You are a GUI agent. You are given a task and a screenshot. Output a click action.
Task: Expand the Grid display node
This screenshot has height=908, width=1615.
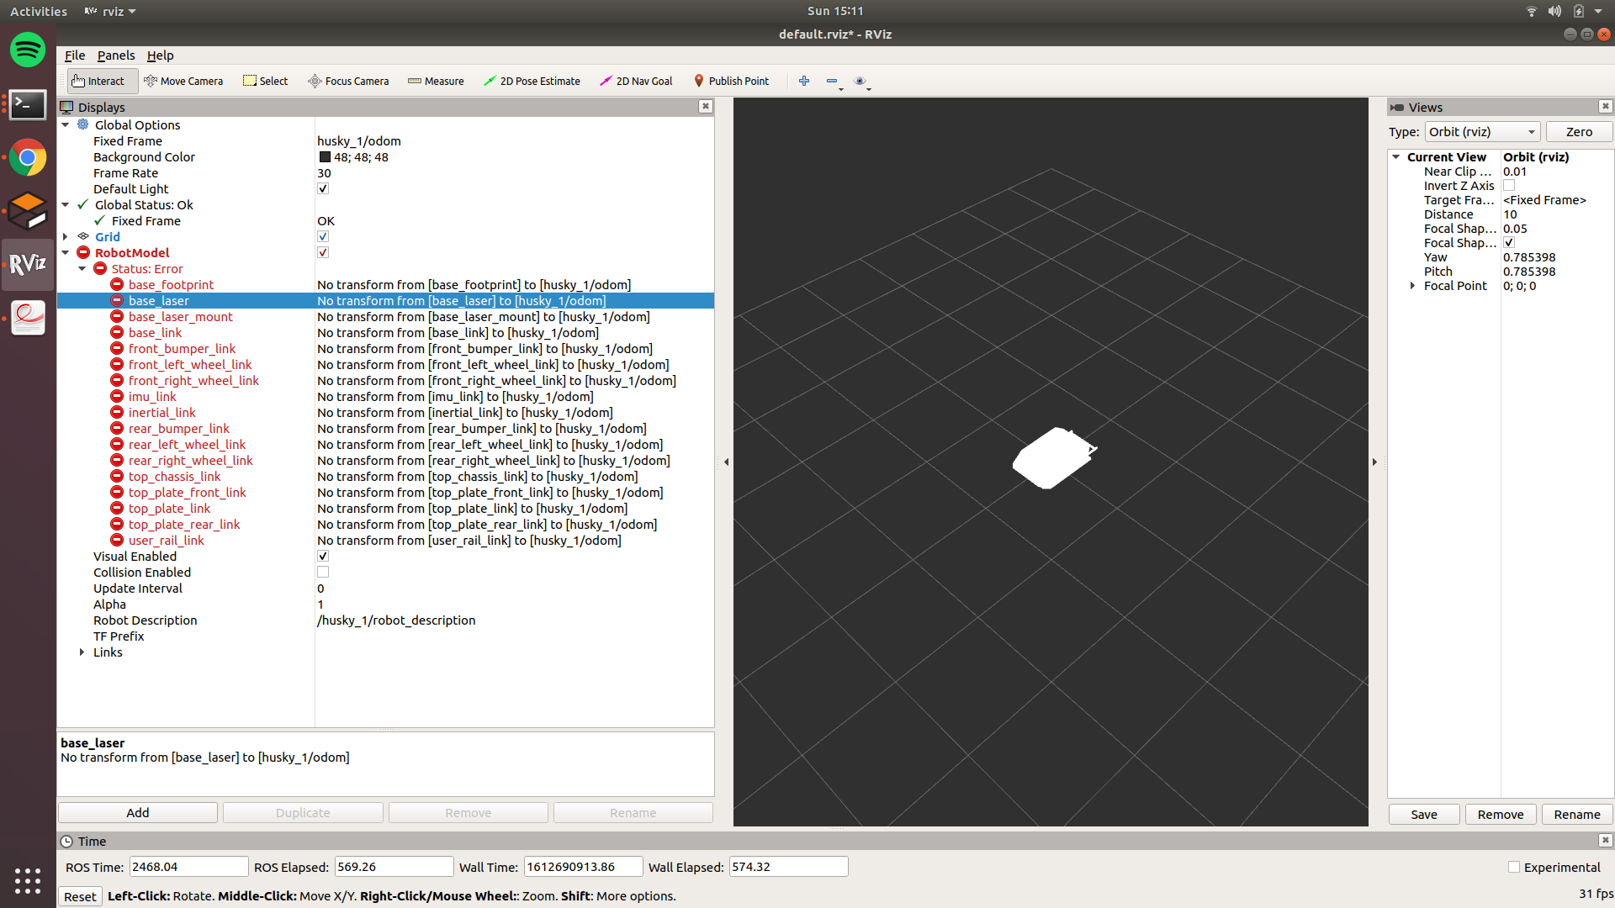(x=66, y=236)
